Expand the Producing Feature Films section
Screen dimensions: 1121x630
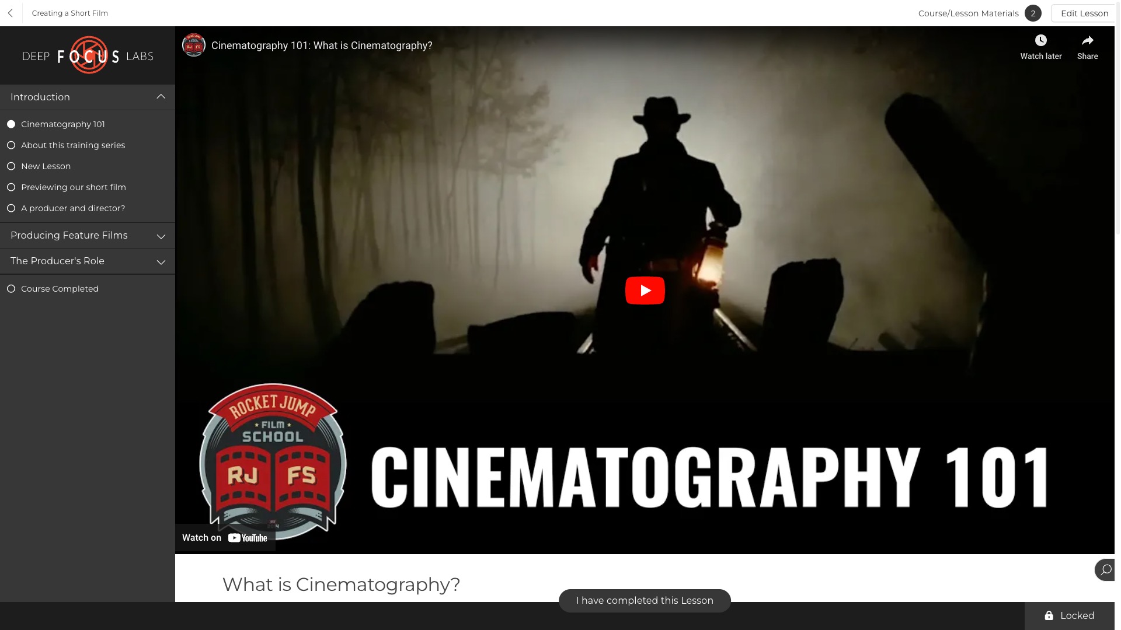pos(161,236)
